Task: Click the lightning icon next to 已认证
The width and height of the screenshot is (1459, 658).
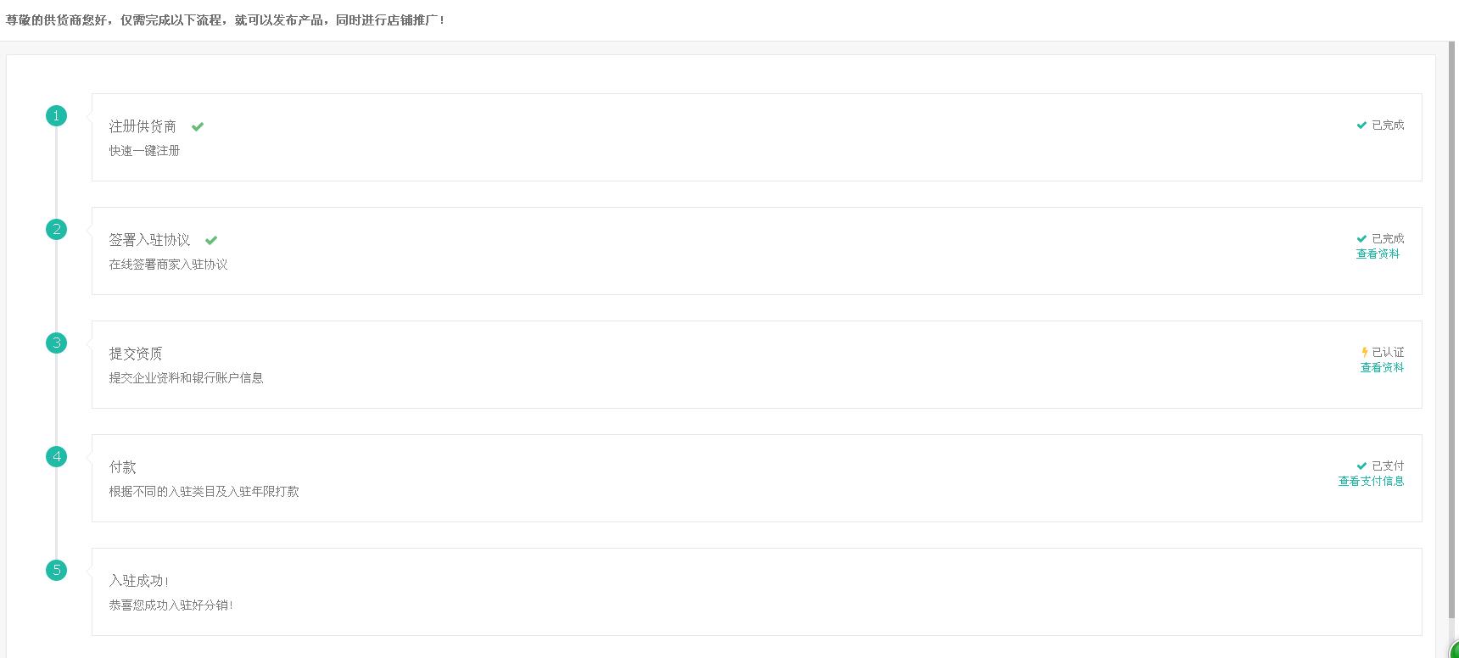Action: [1364, 353]
